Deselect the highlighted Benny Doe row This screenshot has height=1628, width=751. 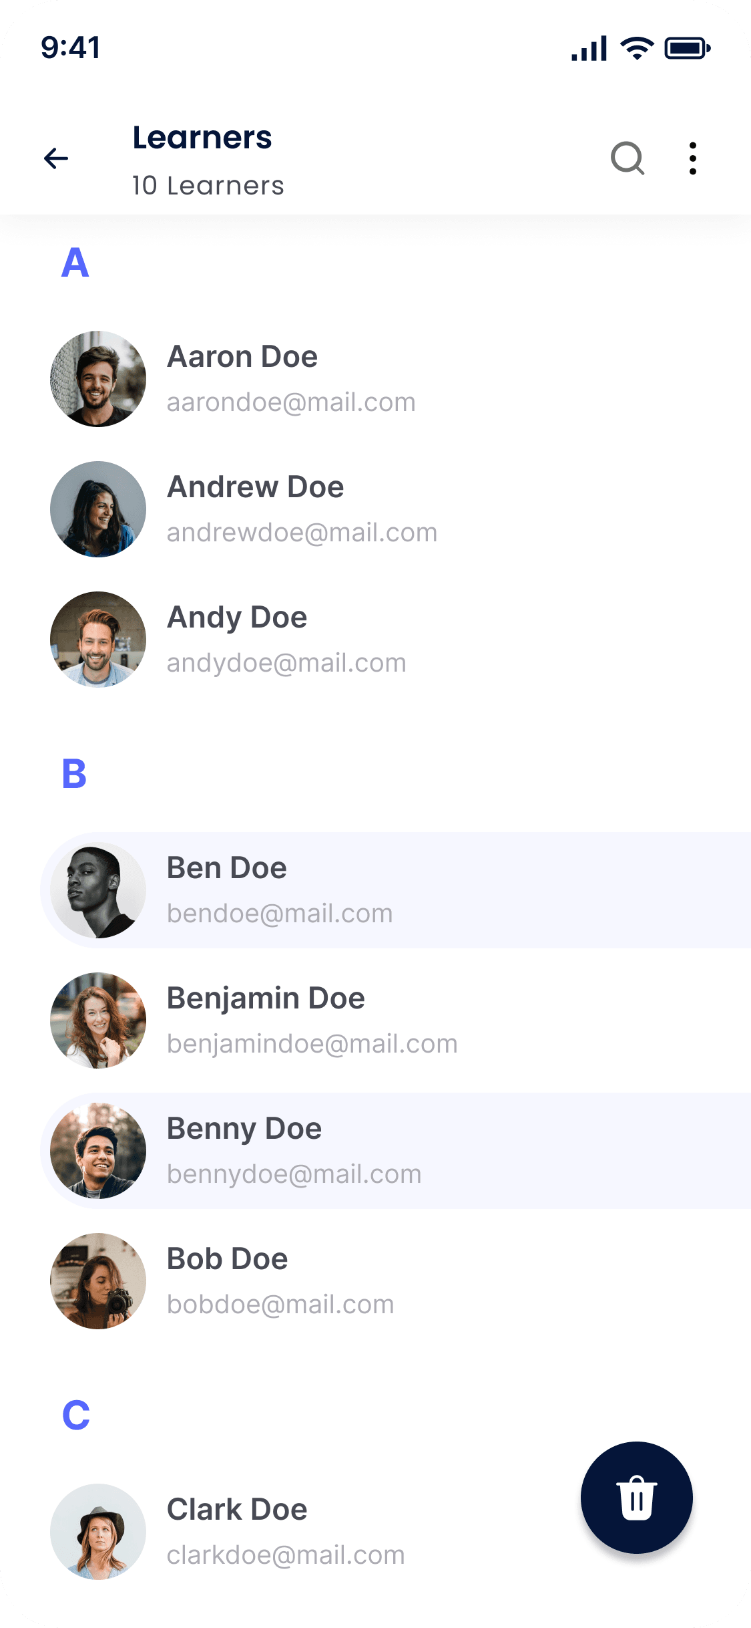coord(396,1151)
